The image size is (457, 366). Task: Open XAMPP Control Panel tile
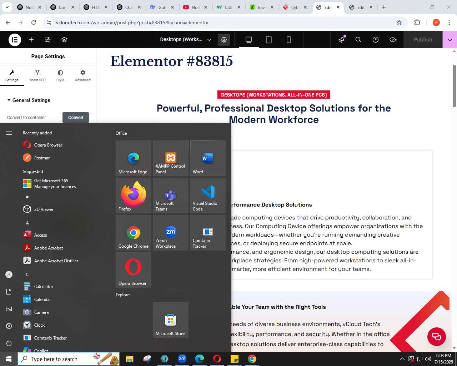point(171,158)
